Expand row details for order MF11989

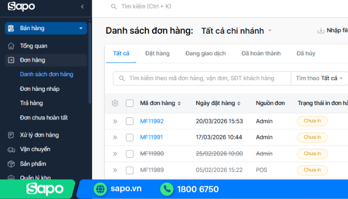[115, 170]
